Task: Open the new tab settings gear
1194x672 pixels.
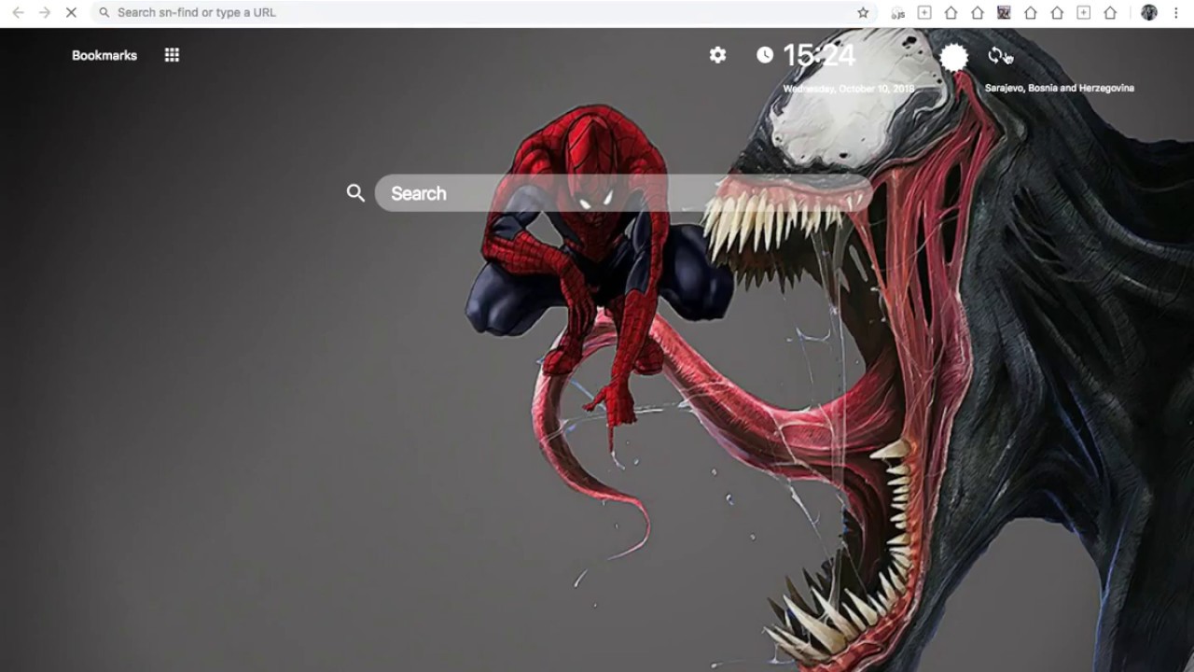Action: coord(717,55)
